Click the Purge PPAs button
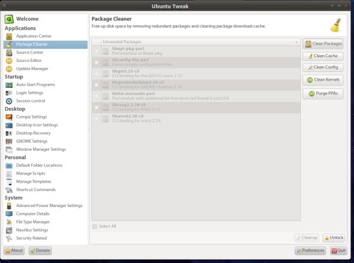 323,94
